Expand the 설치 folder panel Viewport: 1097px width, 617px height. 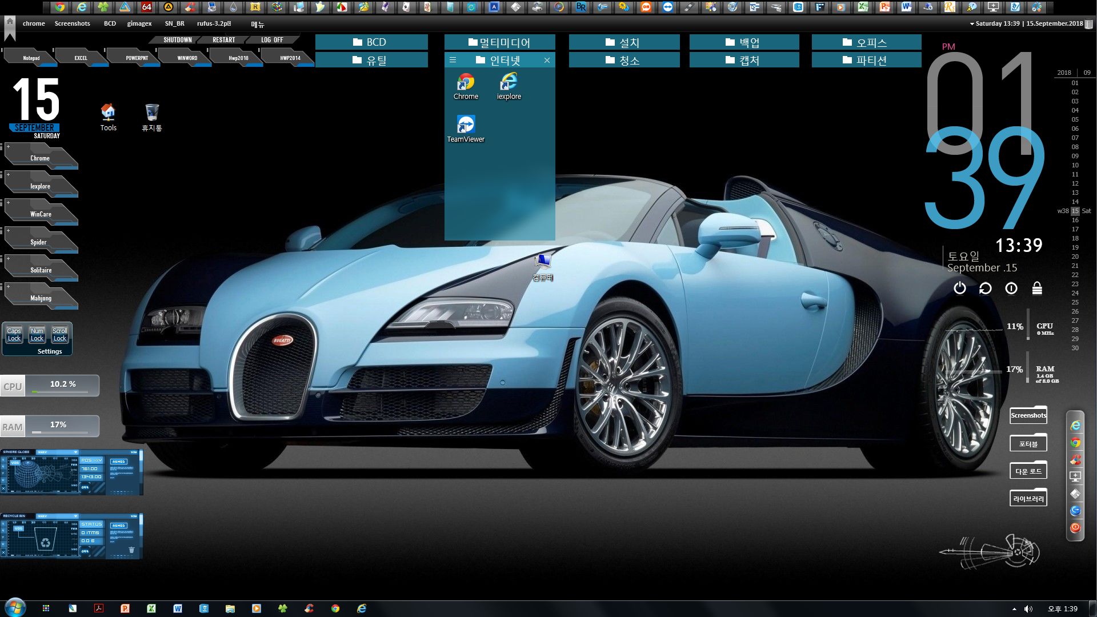pyautogui.click(x=624, y=42)
